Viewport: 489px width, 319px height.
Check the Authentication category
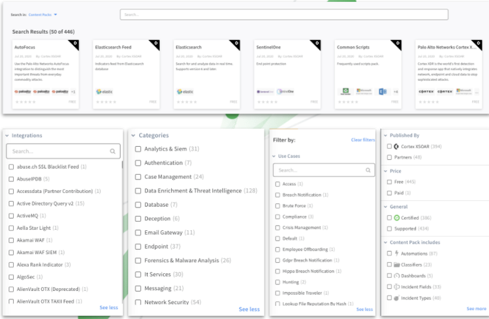pyautogui.click(x=138, y=163)
